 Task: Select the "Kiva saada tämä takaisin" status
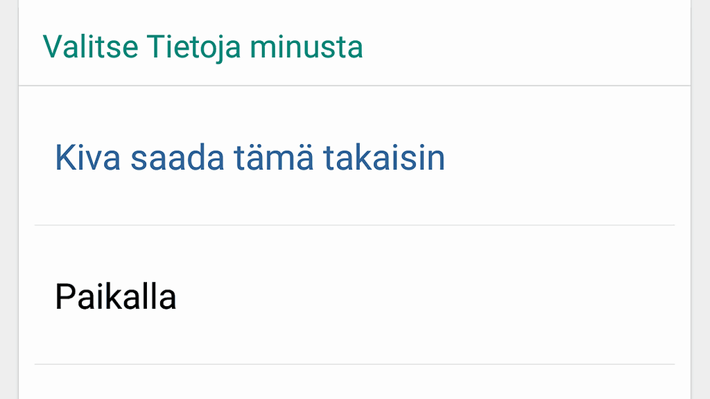[250, 158]
